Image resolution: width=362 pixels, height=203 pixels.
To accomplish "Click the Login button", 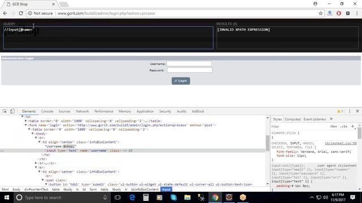I will 181,81.
